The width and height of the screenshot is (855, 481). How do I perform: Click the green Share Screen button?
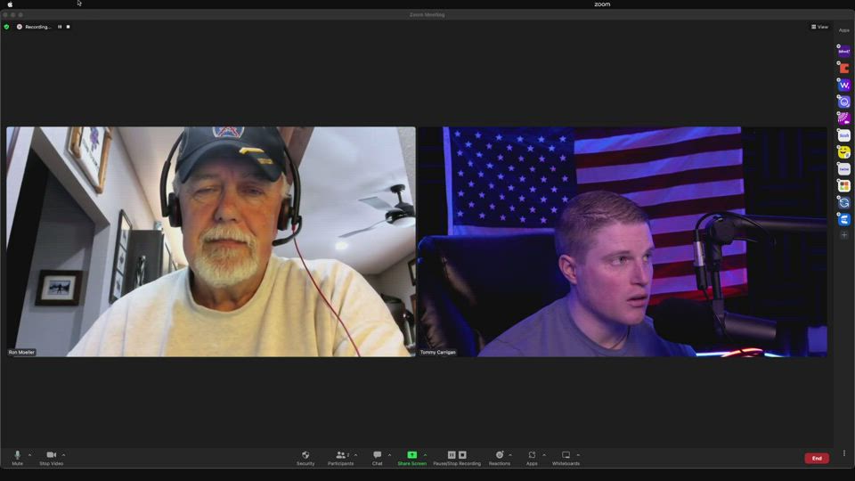point(411,456)
